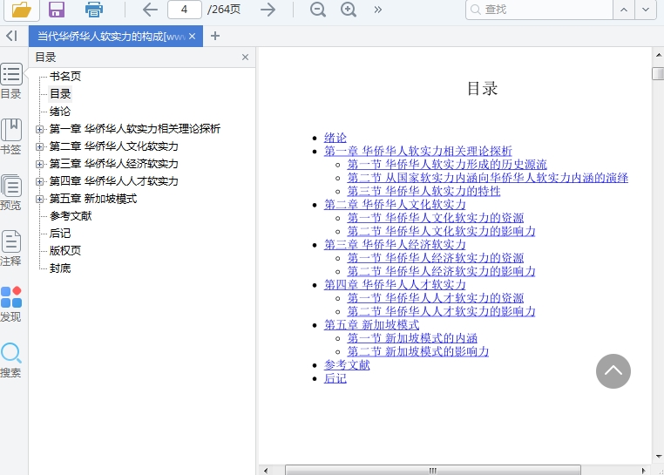Open link 第二章 华侨华人文化软实力 in page
Screen dimensions: 664x475
(395, 205)
